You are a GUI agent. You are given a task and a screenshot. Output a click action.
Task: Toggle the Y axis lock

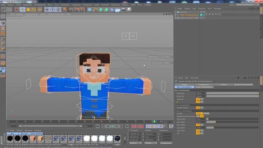click(x=53, y=9)
